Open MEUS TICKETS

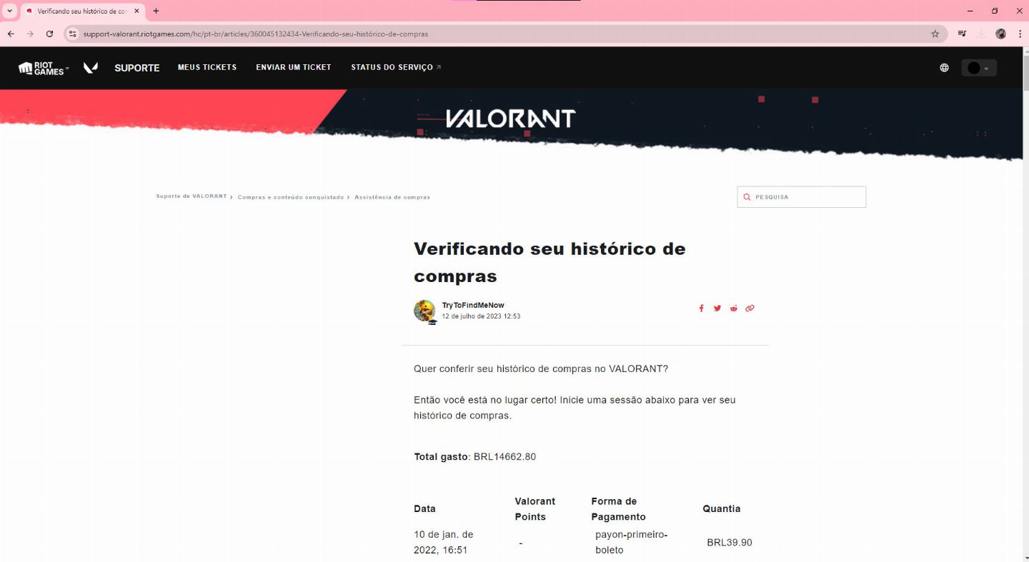tap(207, 67)
